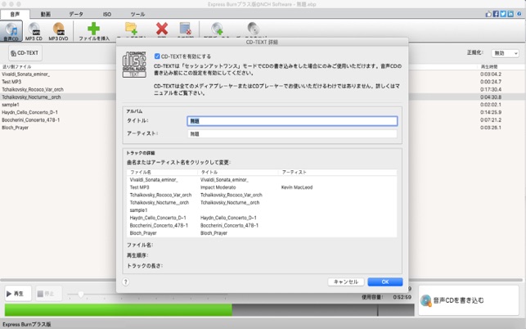Click the add folder icon in toolbar

[131, 29]
